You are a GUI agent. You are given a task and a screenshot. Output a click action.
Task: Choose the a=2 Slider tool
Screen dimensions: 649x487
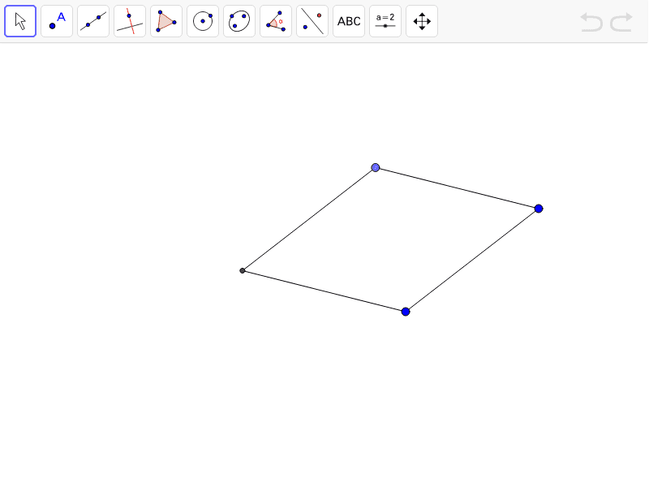click(385, 21)
